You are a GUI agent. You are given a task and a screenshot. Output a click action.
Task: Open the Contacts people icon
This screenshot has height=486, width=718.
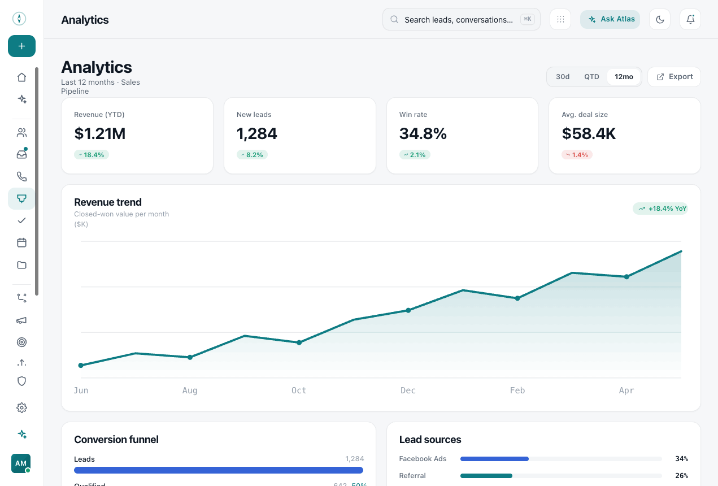21,133
